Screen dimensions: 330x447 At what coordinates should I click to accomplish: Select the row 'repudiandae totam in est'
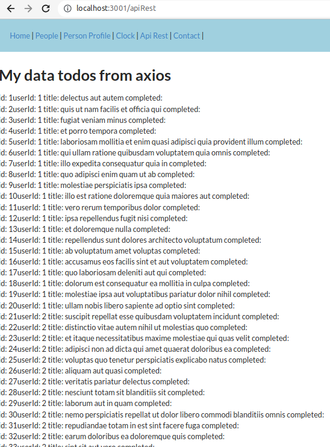[x=119, y=425]
